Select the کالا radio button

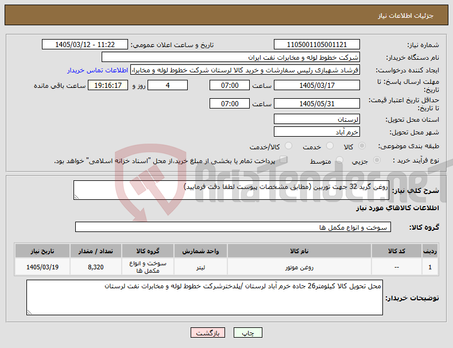click(362, 146)
